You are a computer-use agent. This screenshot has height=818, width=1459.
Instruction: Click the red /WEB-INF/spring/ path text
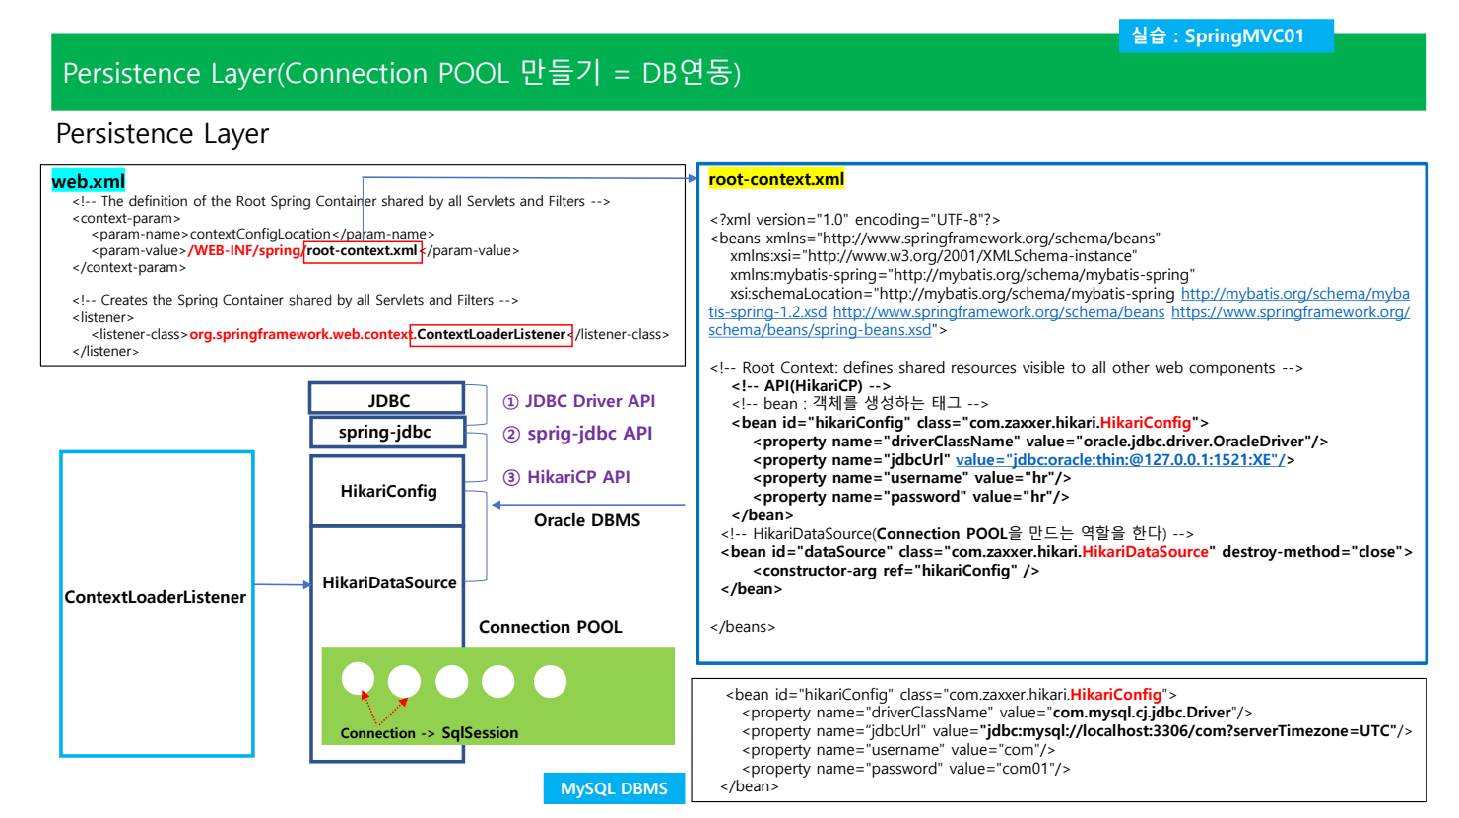click(x=245, y=251)
